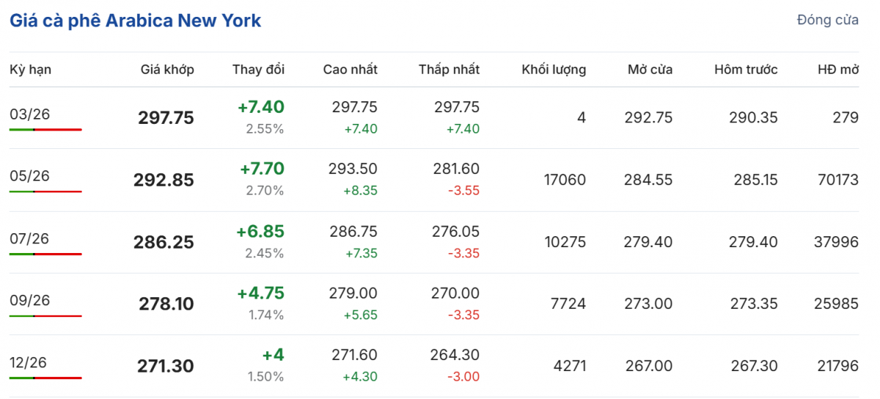Click the Giá cà phê Arabica New York title

click(135, 21)
